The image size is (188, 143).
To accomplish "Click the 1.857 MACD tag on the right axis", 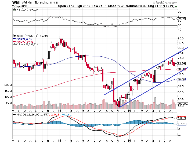I will pyautogui.click(x=181, y=118).
